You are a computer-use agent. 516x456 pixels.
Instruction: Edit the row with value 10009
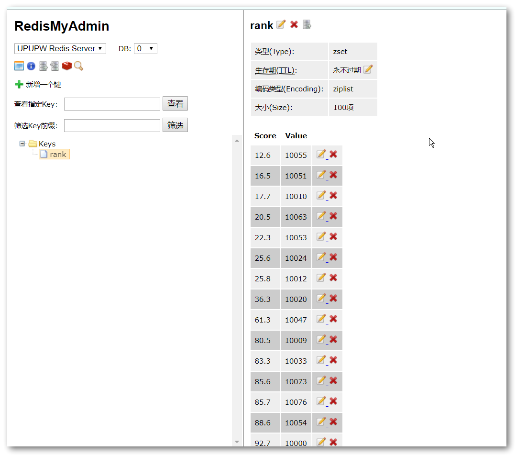321,340
